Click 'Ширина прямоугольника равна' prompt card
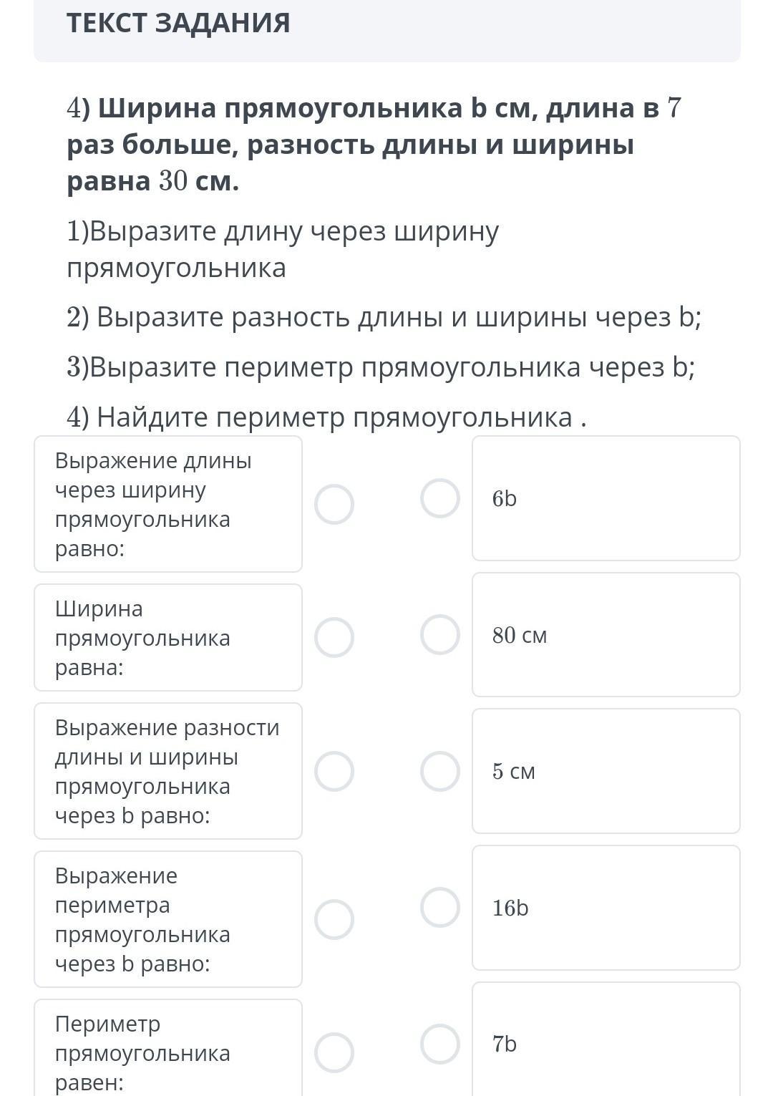 (x=168, y=637)
